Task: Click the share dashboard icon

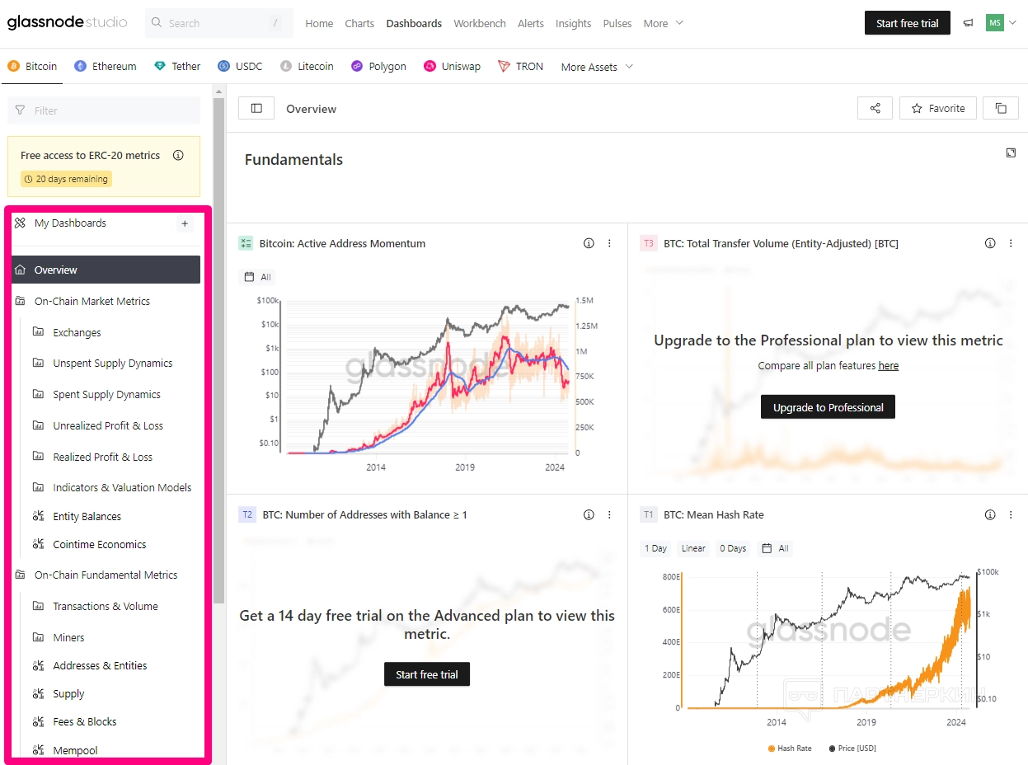Action: [875, 108]
